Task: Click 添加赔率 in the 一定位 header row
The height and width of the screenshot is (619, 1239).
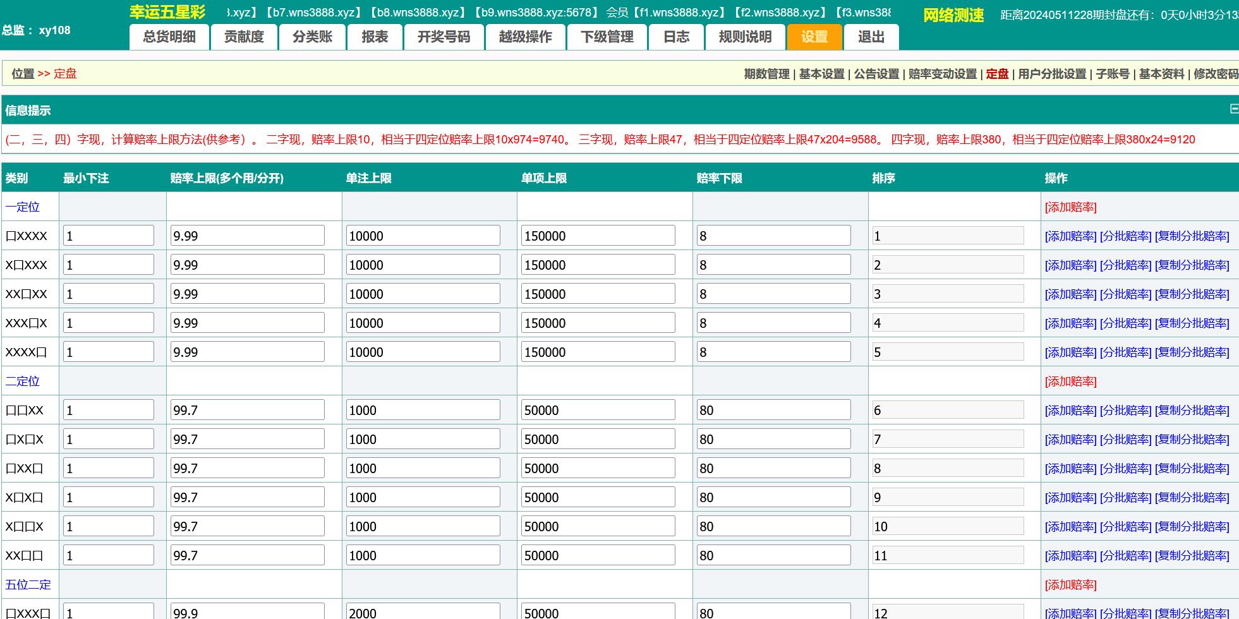Action: (x=1070, y=207)
